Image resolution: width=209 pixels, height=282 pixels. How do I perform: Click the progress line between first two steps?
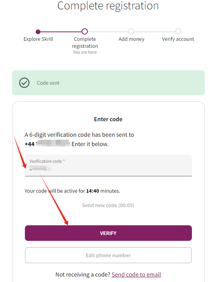point(61,32)
